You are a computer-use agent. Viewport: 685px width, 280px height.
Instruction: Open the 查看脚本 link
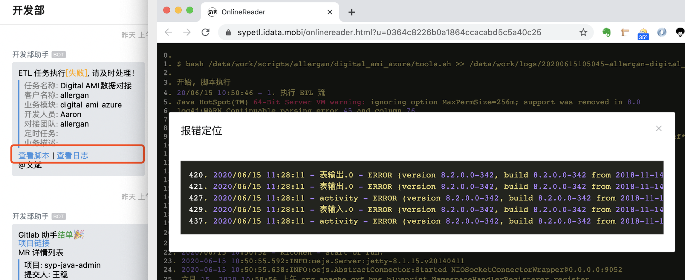point(34,155)
